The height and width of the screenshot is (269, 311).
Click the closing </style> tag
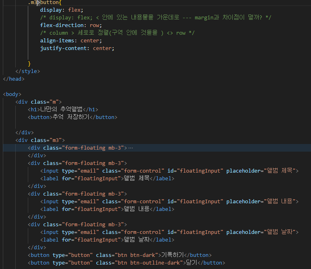28,71
